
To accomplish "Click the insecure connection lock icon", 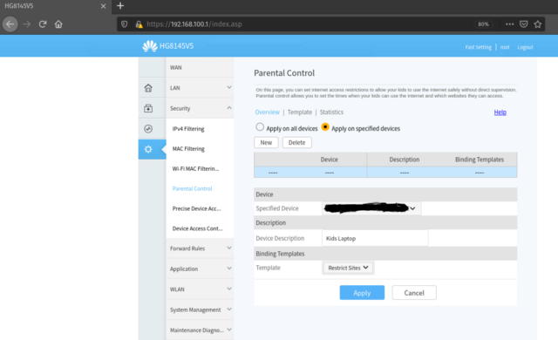I will coord(139,24).
